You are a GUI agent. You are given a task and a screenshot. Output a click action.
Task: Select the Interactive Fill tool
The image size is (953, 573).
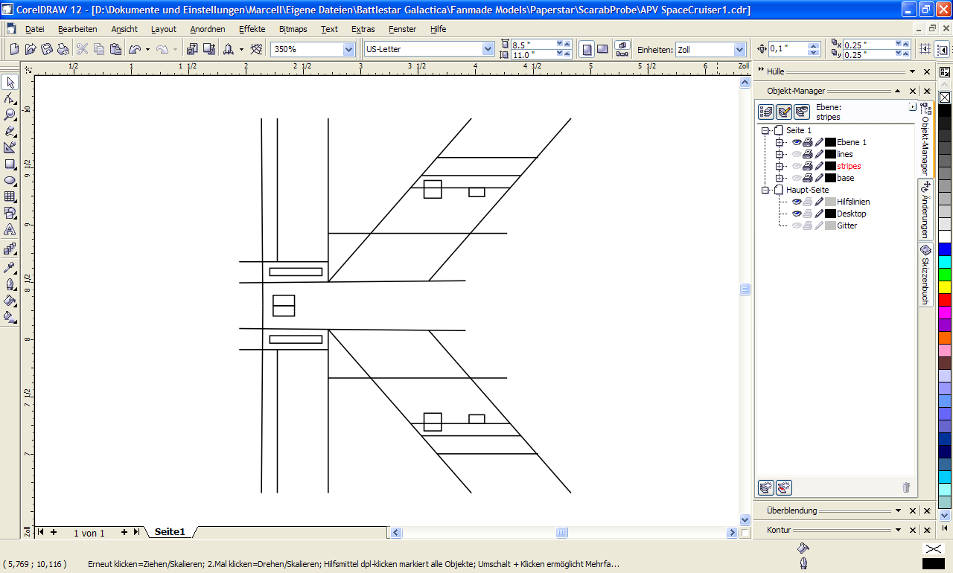(x=10, y=316)
